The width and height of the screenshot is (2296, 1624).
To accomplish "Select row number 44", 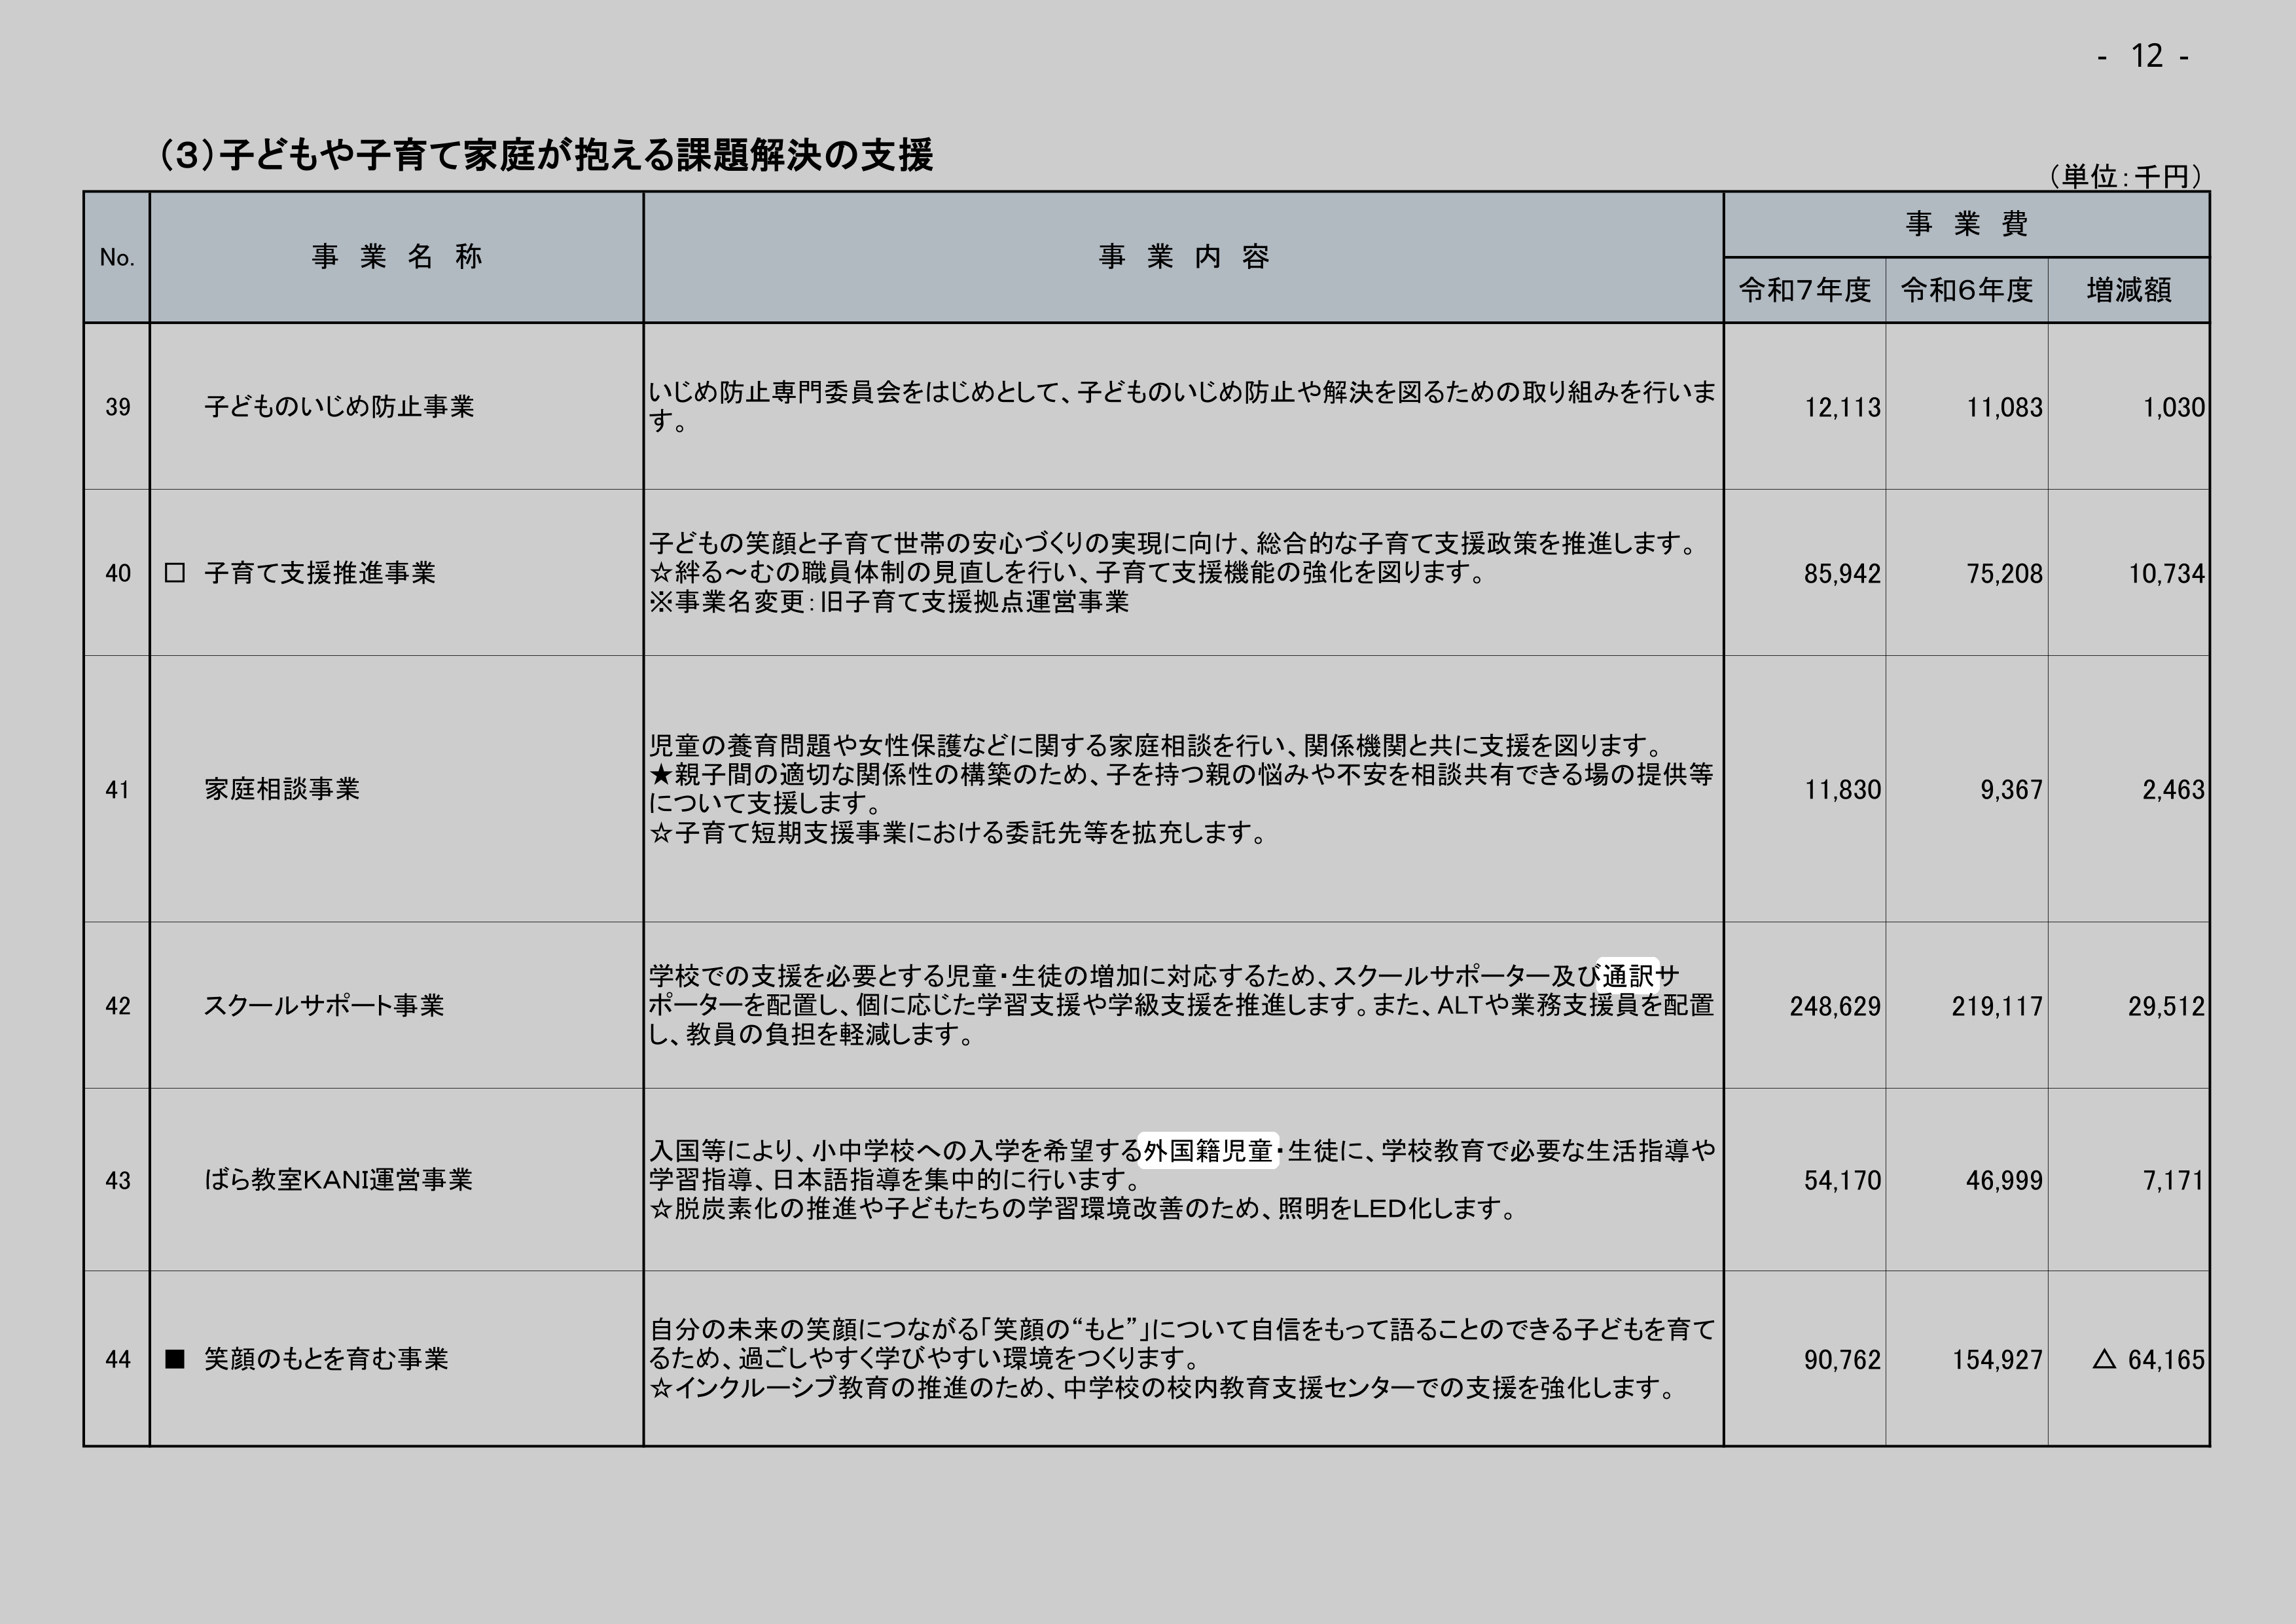I will pos(118,1360).
